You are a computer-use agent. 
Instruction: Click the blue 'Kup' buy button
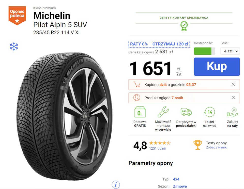pos(217,67)
